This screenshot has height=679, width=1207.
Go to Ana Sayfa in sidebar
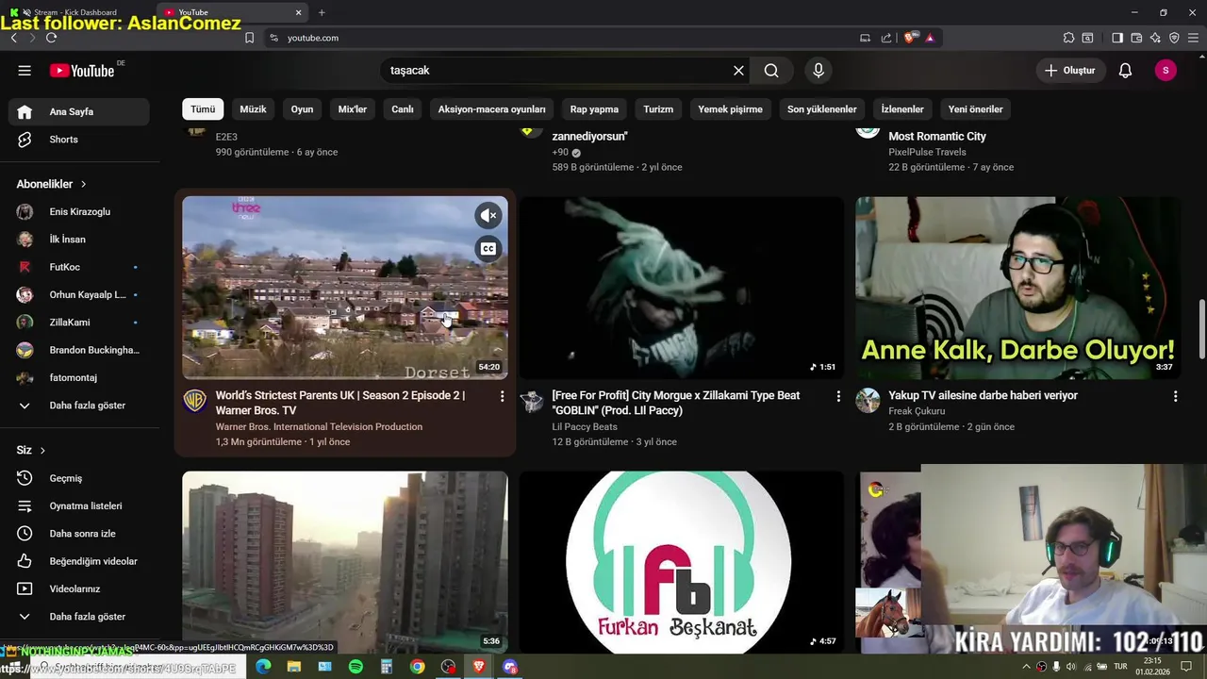click(79, 111)
